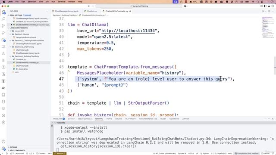Click the editor vertical scrollbar

click(x=275, y=66)
